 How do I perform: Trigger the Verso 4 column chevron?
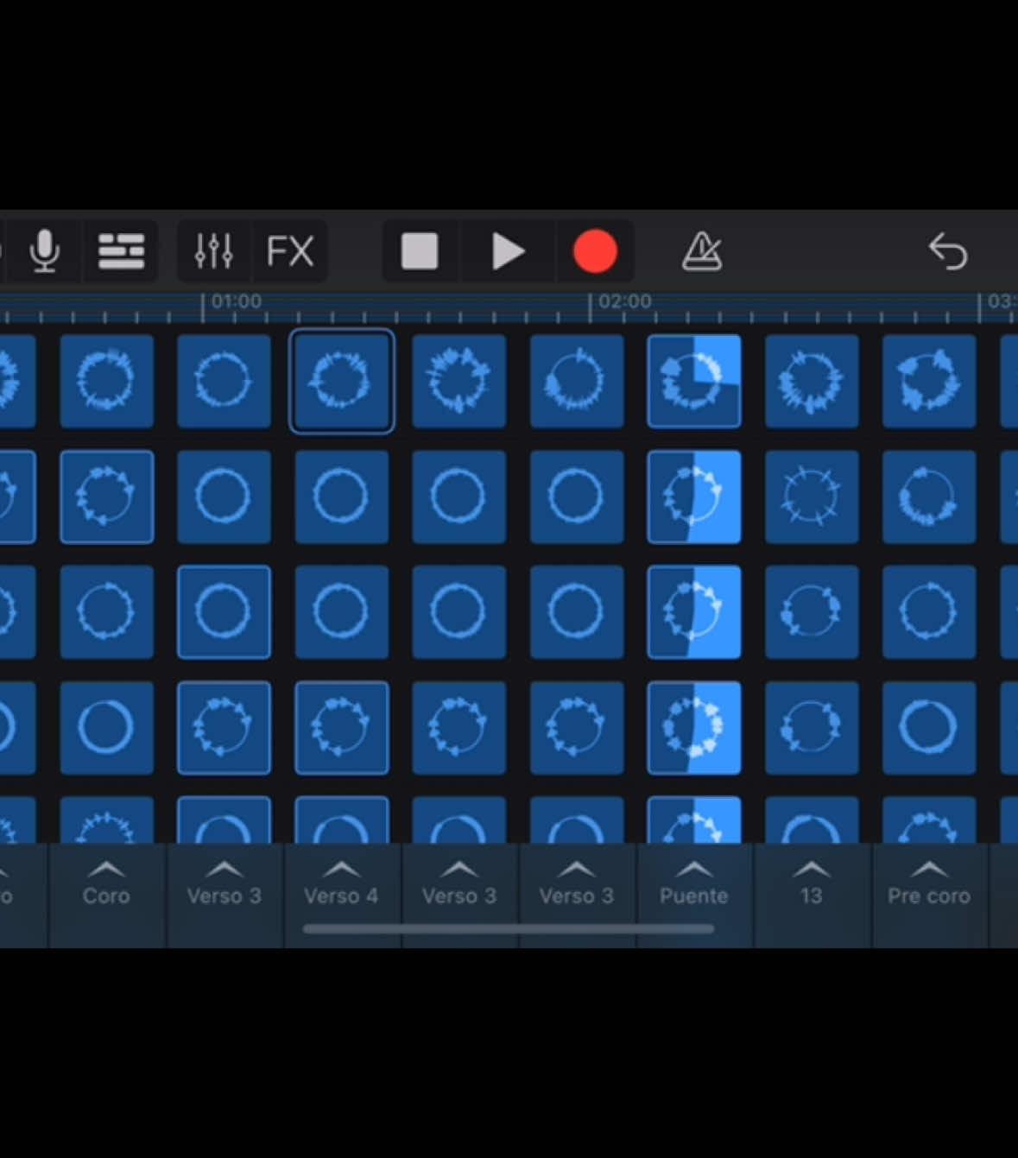click(x=341, y=869)
